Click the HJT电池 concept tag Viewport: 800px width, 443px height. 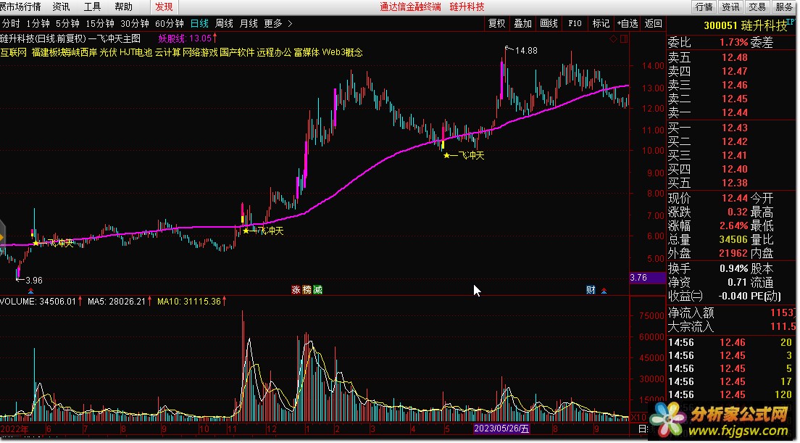[x=136, y=52]
